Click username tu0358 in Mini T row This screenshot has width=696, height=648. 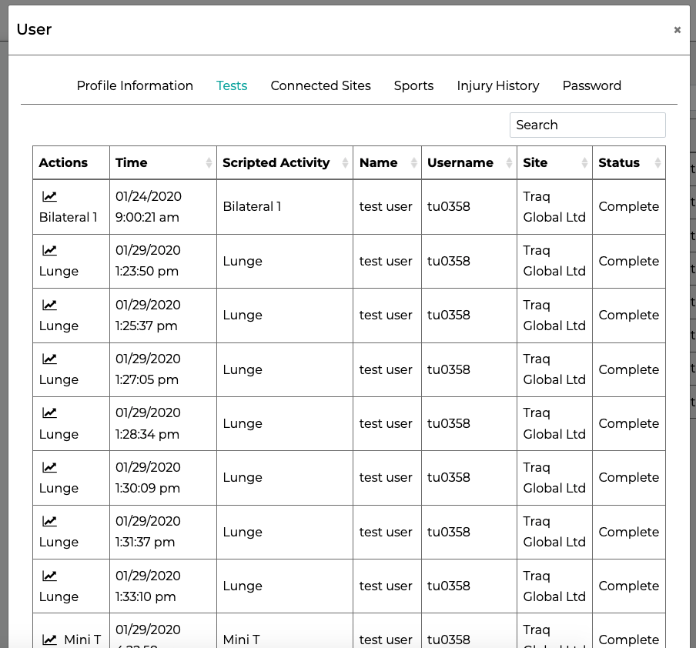pyautogui.click(x=448, y=640)
